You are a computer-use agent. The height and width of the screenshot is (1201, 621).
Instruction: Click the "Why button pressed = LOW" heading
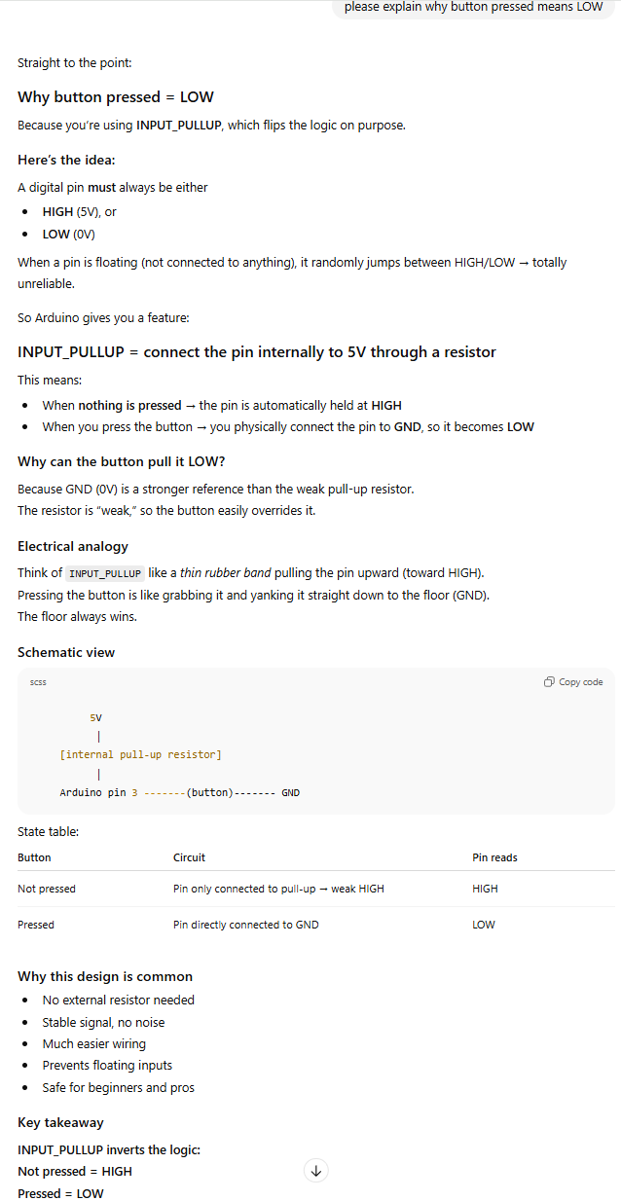tap(116, 97)
